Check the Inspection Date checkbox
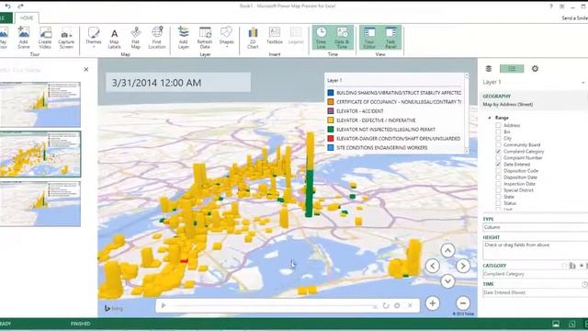The image size is (588, 331). point(498,184)
